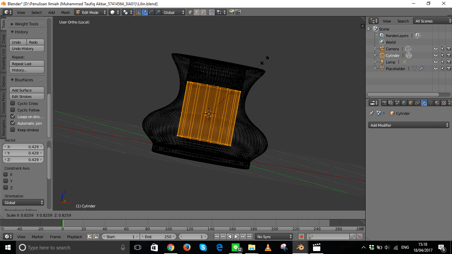452x254 pixels.
Task: Click the Redo button
Action: tap(35, 42)
